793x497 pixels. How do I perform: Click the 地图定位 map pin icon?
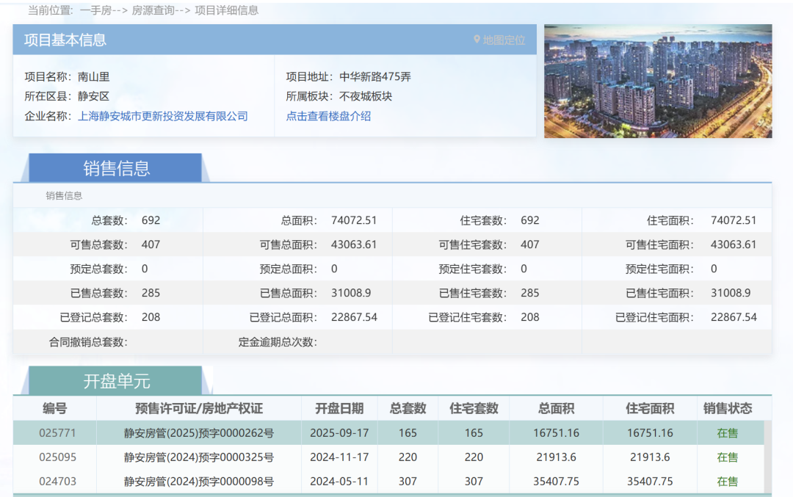tap(477, 40)
